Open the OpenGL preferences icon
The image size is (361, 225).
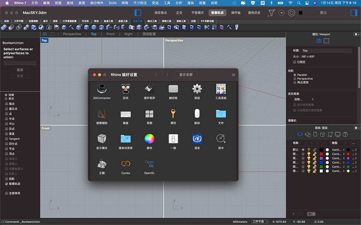point(149,164)
